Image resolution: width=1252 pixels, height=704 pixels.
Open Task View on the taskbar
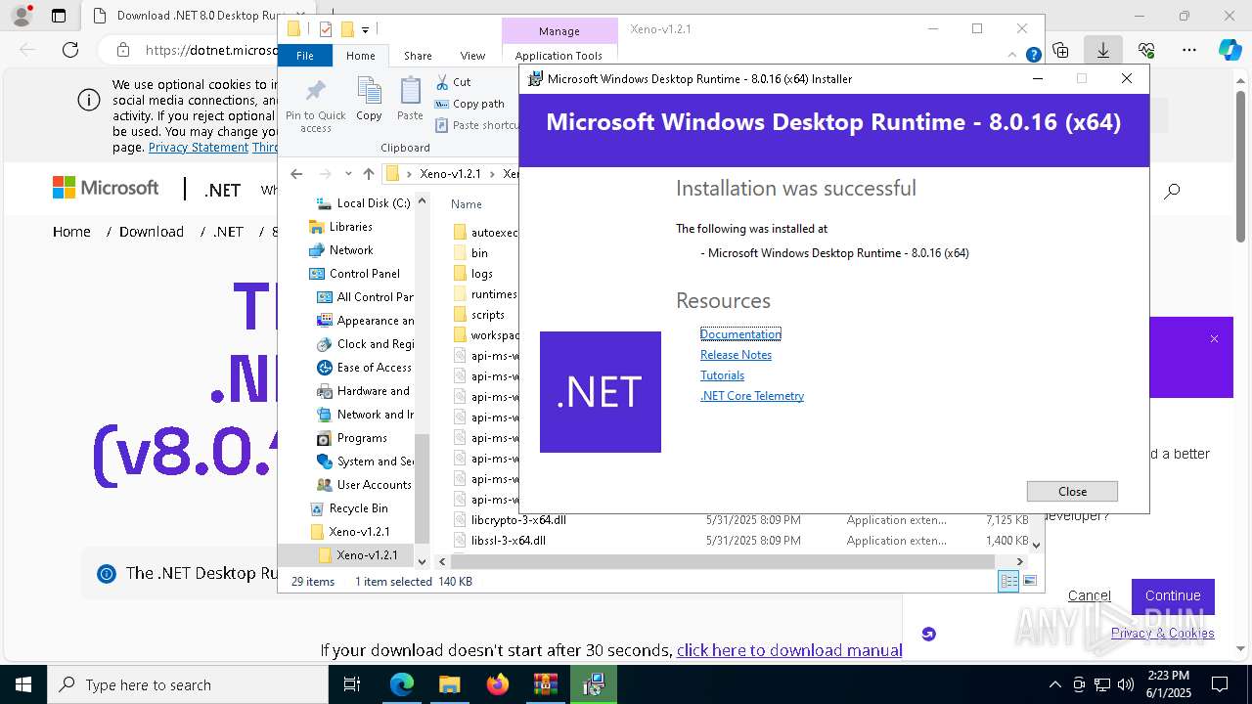click(352, 684)
